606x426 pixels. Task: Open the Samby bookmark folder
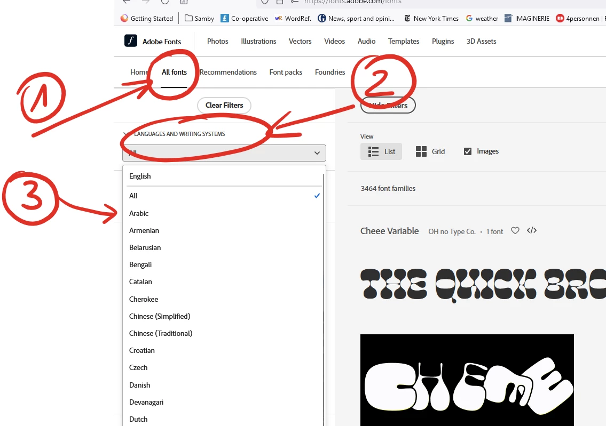200,18
